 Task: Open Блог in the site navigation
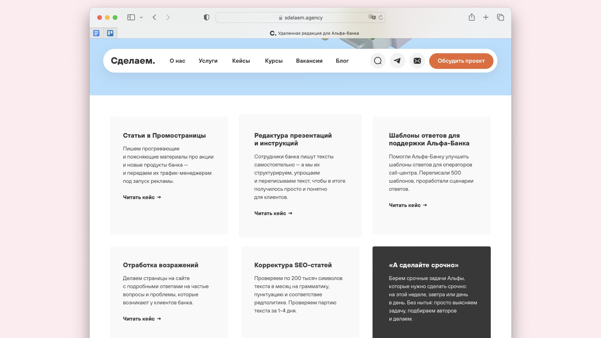[342, 61]
